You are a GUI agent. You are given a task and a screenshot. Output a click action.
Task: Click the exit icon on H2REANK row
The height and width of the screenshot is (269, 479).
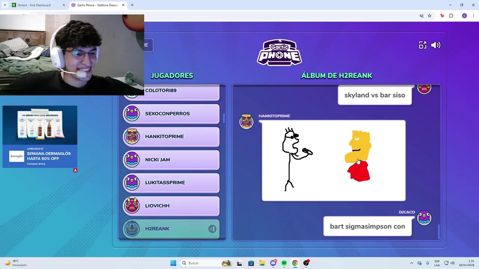pos(212,229)
